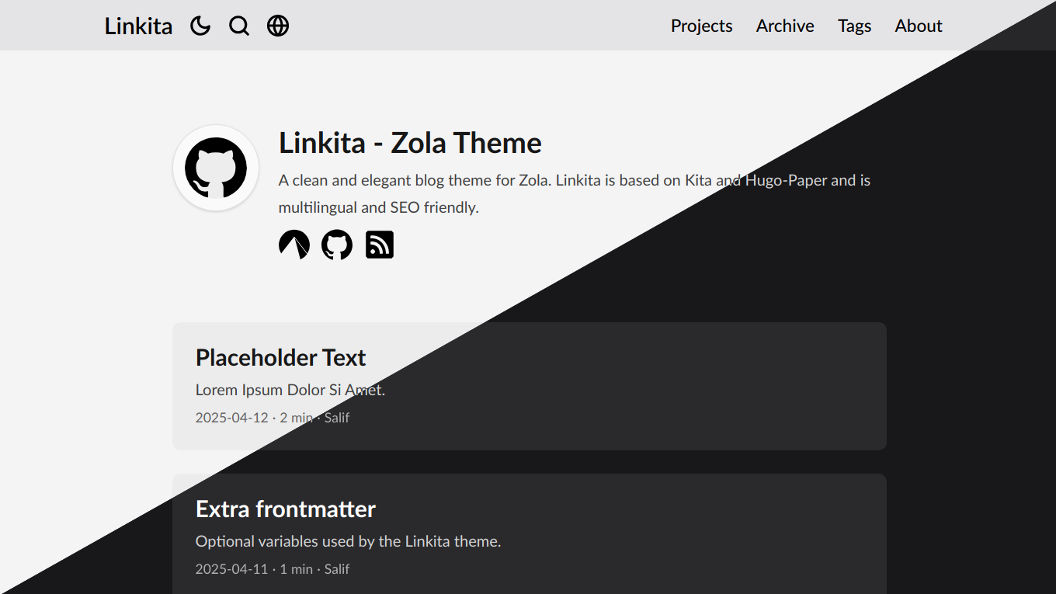Click the round GitHub avatar image
This screenshot has height=594, width=1056.
216,168
